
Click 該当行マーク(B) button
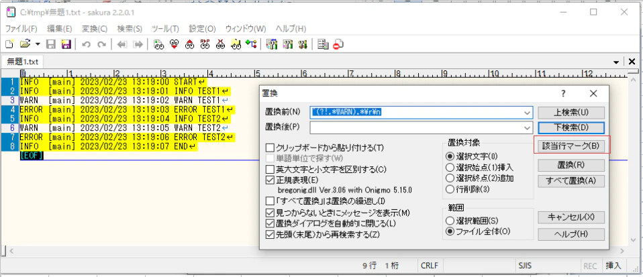point(571,146)
